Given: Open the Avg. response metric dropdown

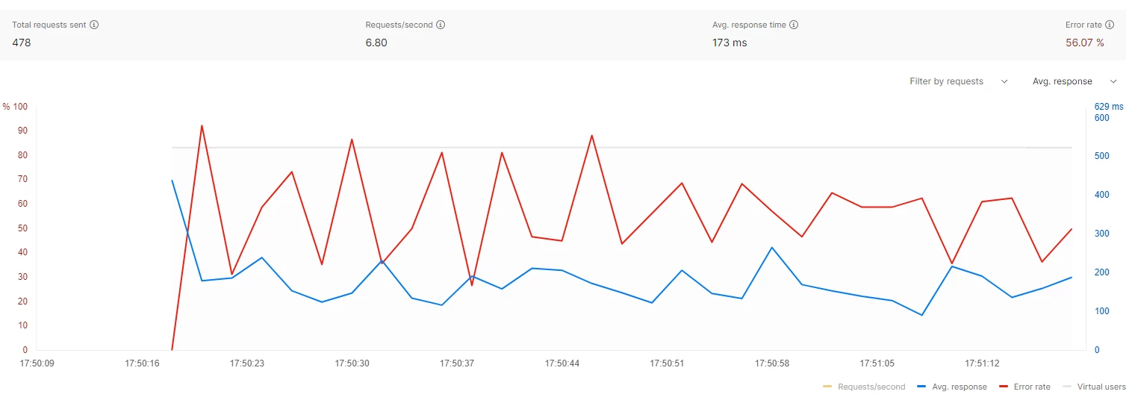Looking at the screenshot, I should tap(1075, 81).
